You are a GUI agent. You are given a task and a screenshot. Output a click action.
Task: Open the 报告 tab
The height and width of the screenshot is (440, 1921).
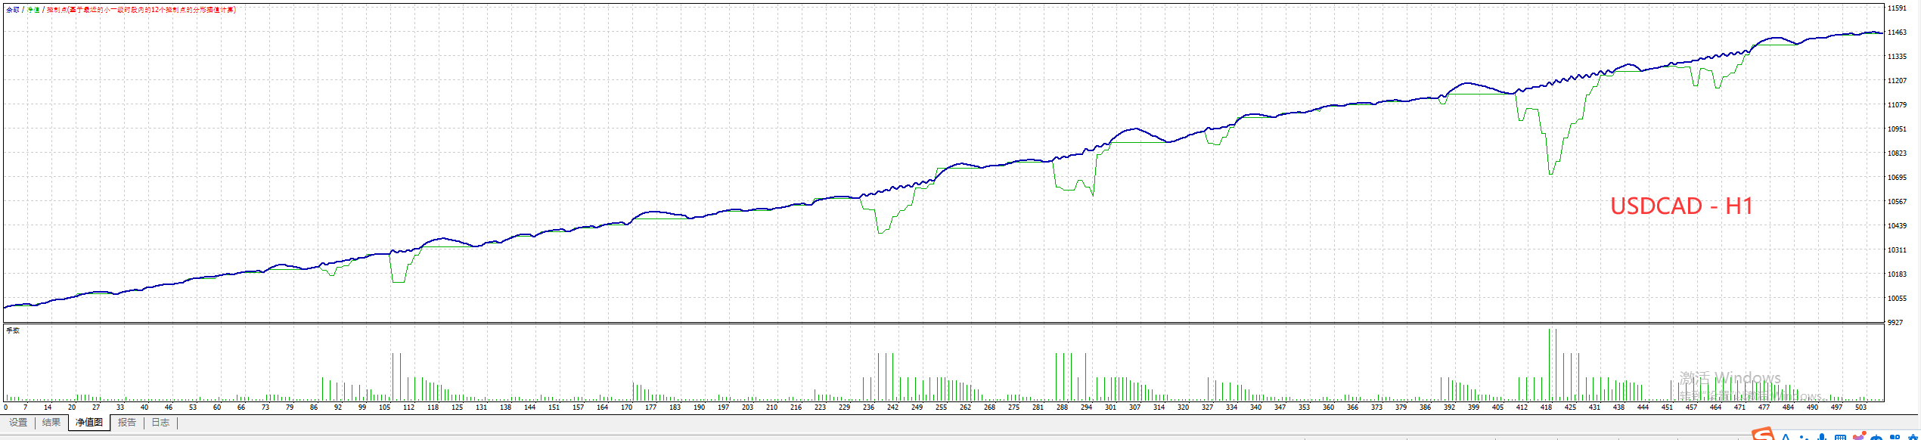click(x=127, y=423)
